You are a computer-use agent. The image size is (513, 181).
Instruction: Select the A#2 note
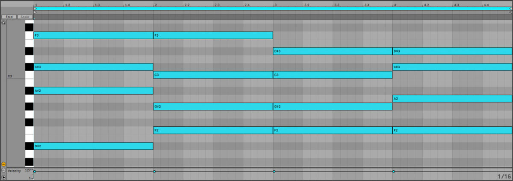(x=93, y=90)
